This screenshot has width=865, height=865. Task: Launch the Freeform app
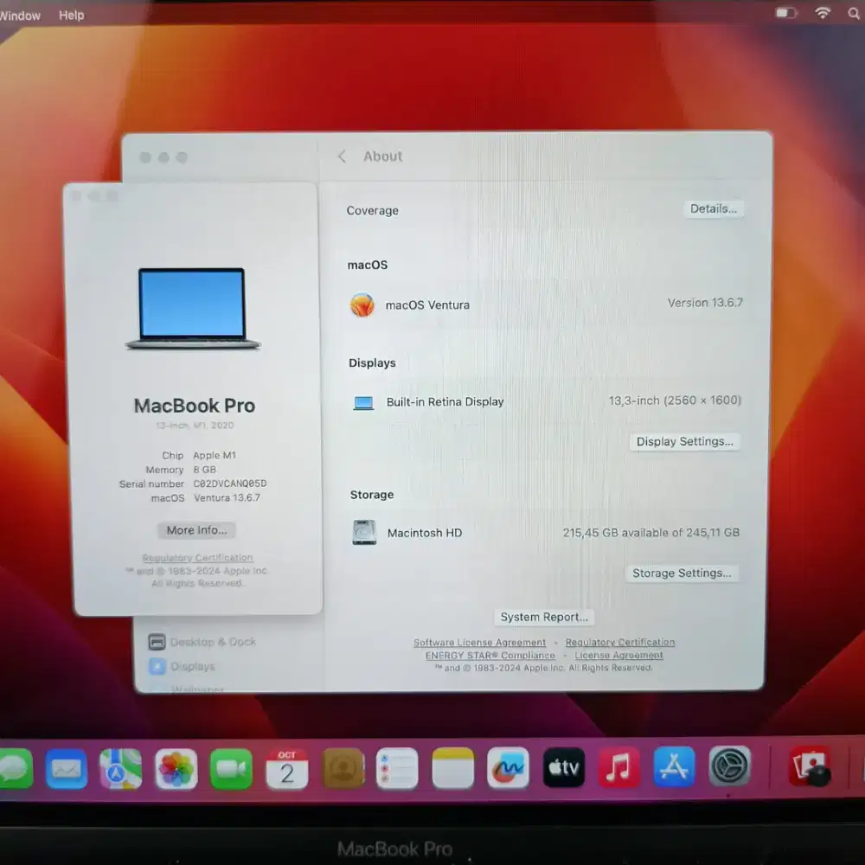[508, 768]
